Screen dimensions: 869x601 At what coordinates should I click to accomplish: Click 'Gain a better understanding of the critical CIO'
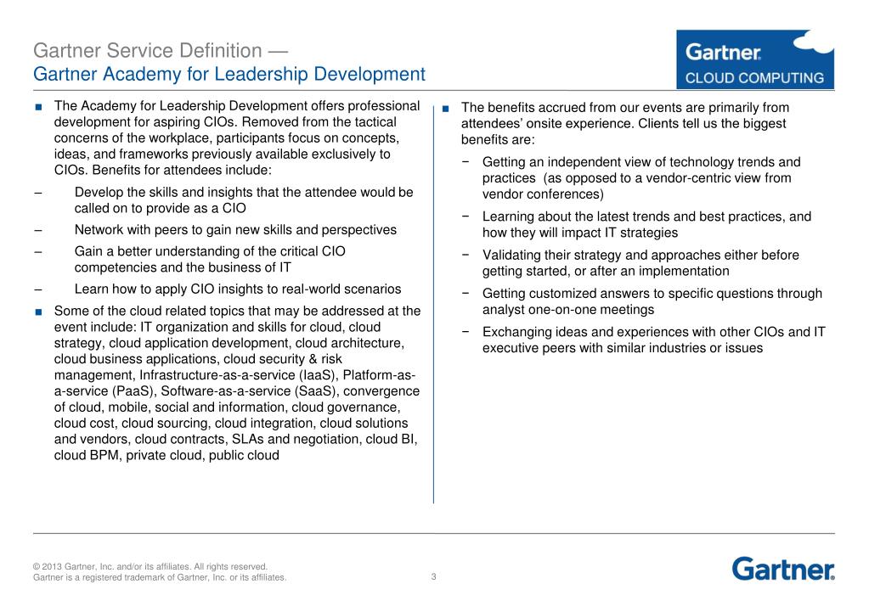[x=210, y=259]
